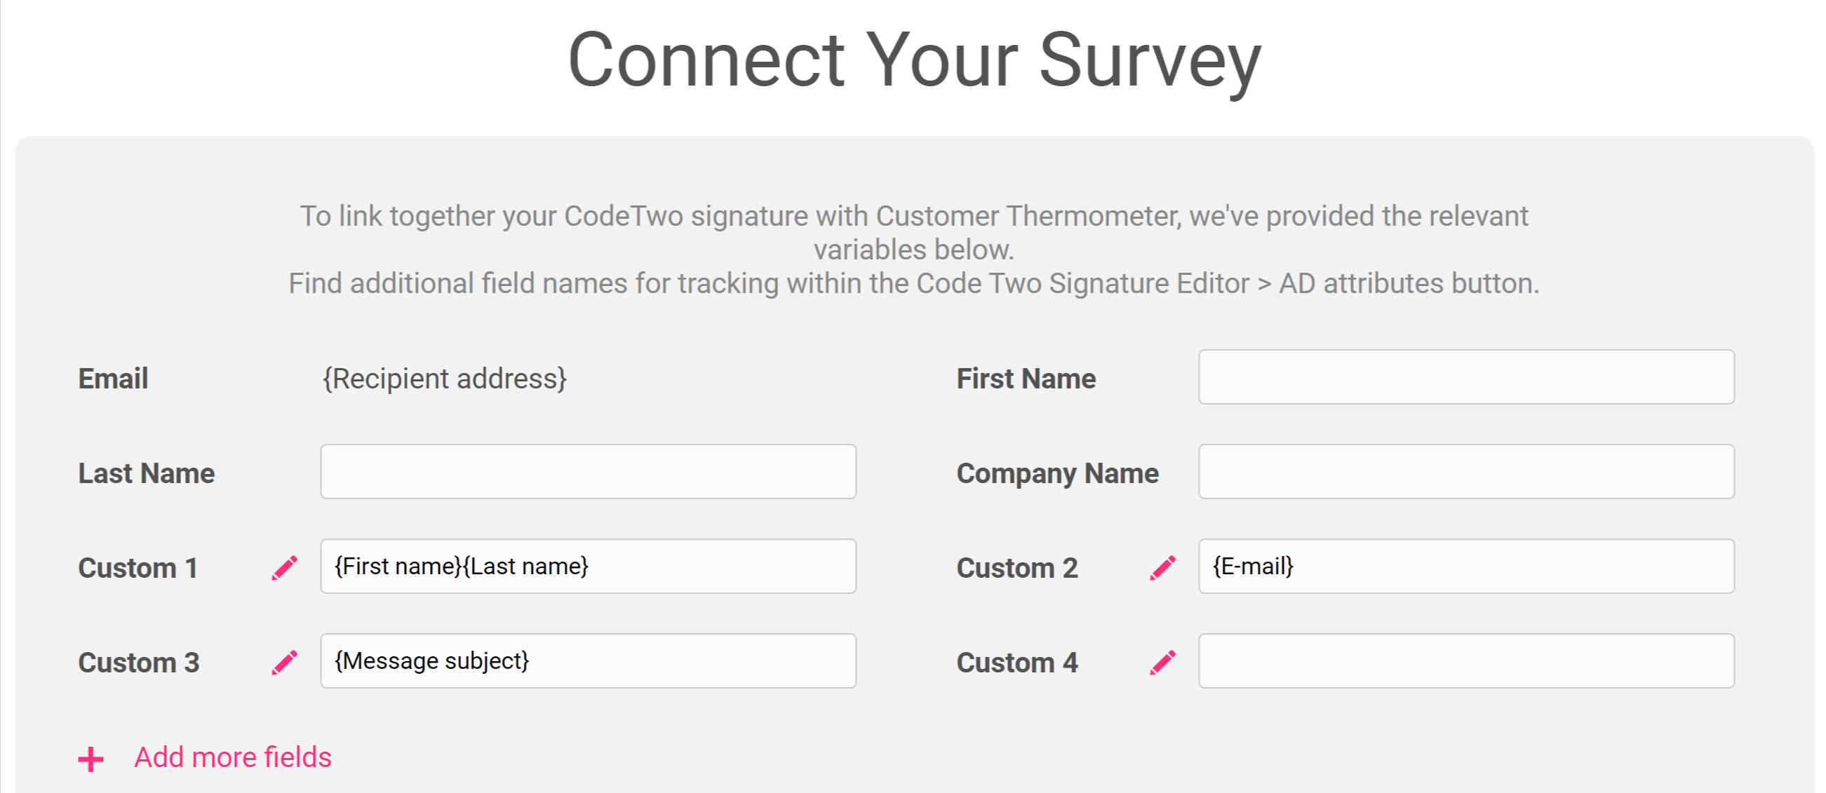Image resolution: width=1826 pixels, height=793 pixels.
Task: Click the Custom 3 field with {Message subject}
Action: [x=588, y=661]
